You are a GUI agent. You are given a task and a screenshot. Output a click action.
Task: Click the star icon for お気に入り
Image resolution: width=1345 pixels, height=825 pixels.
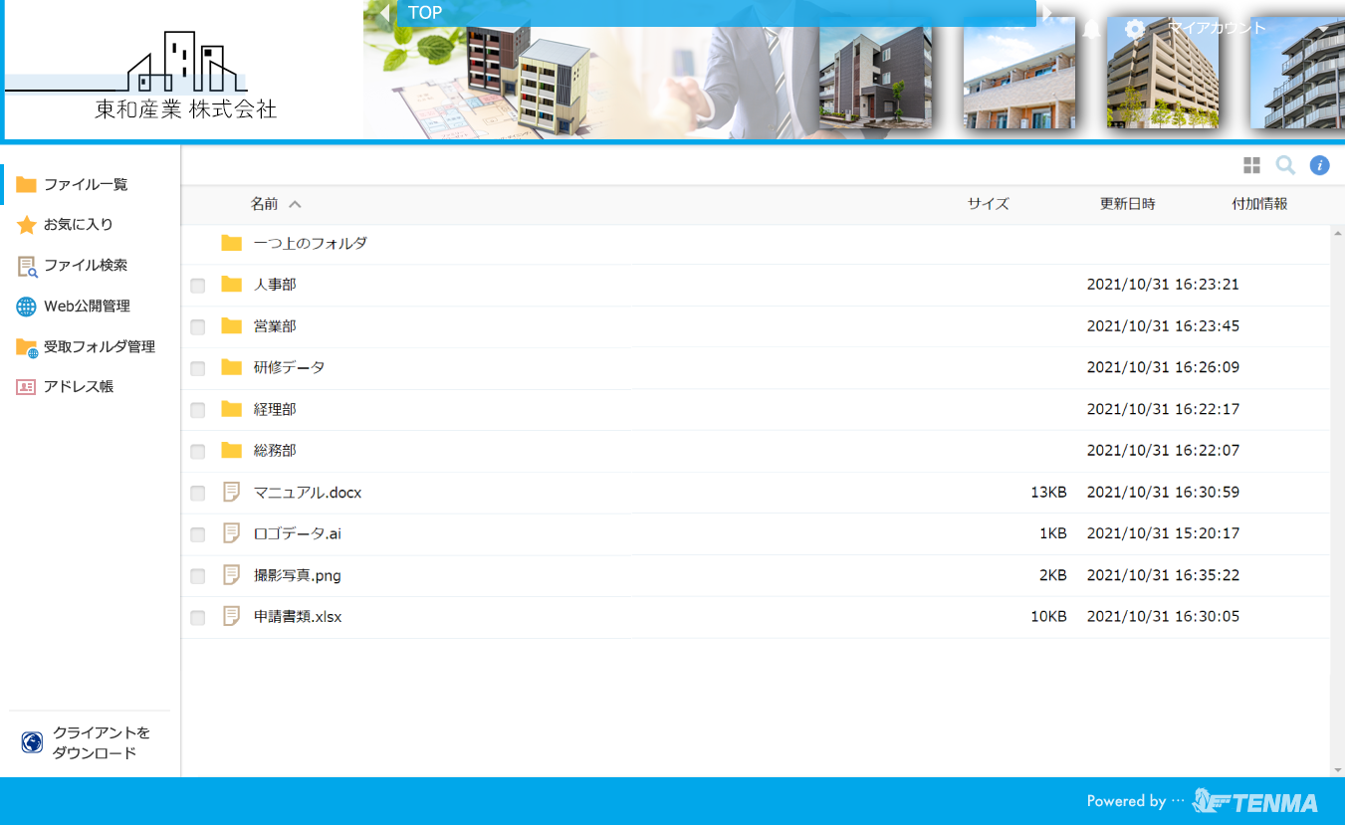click(x=27, y=225)
